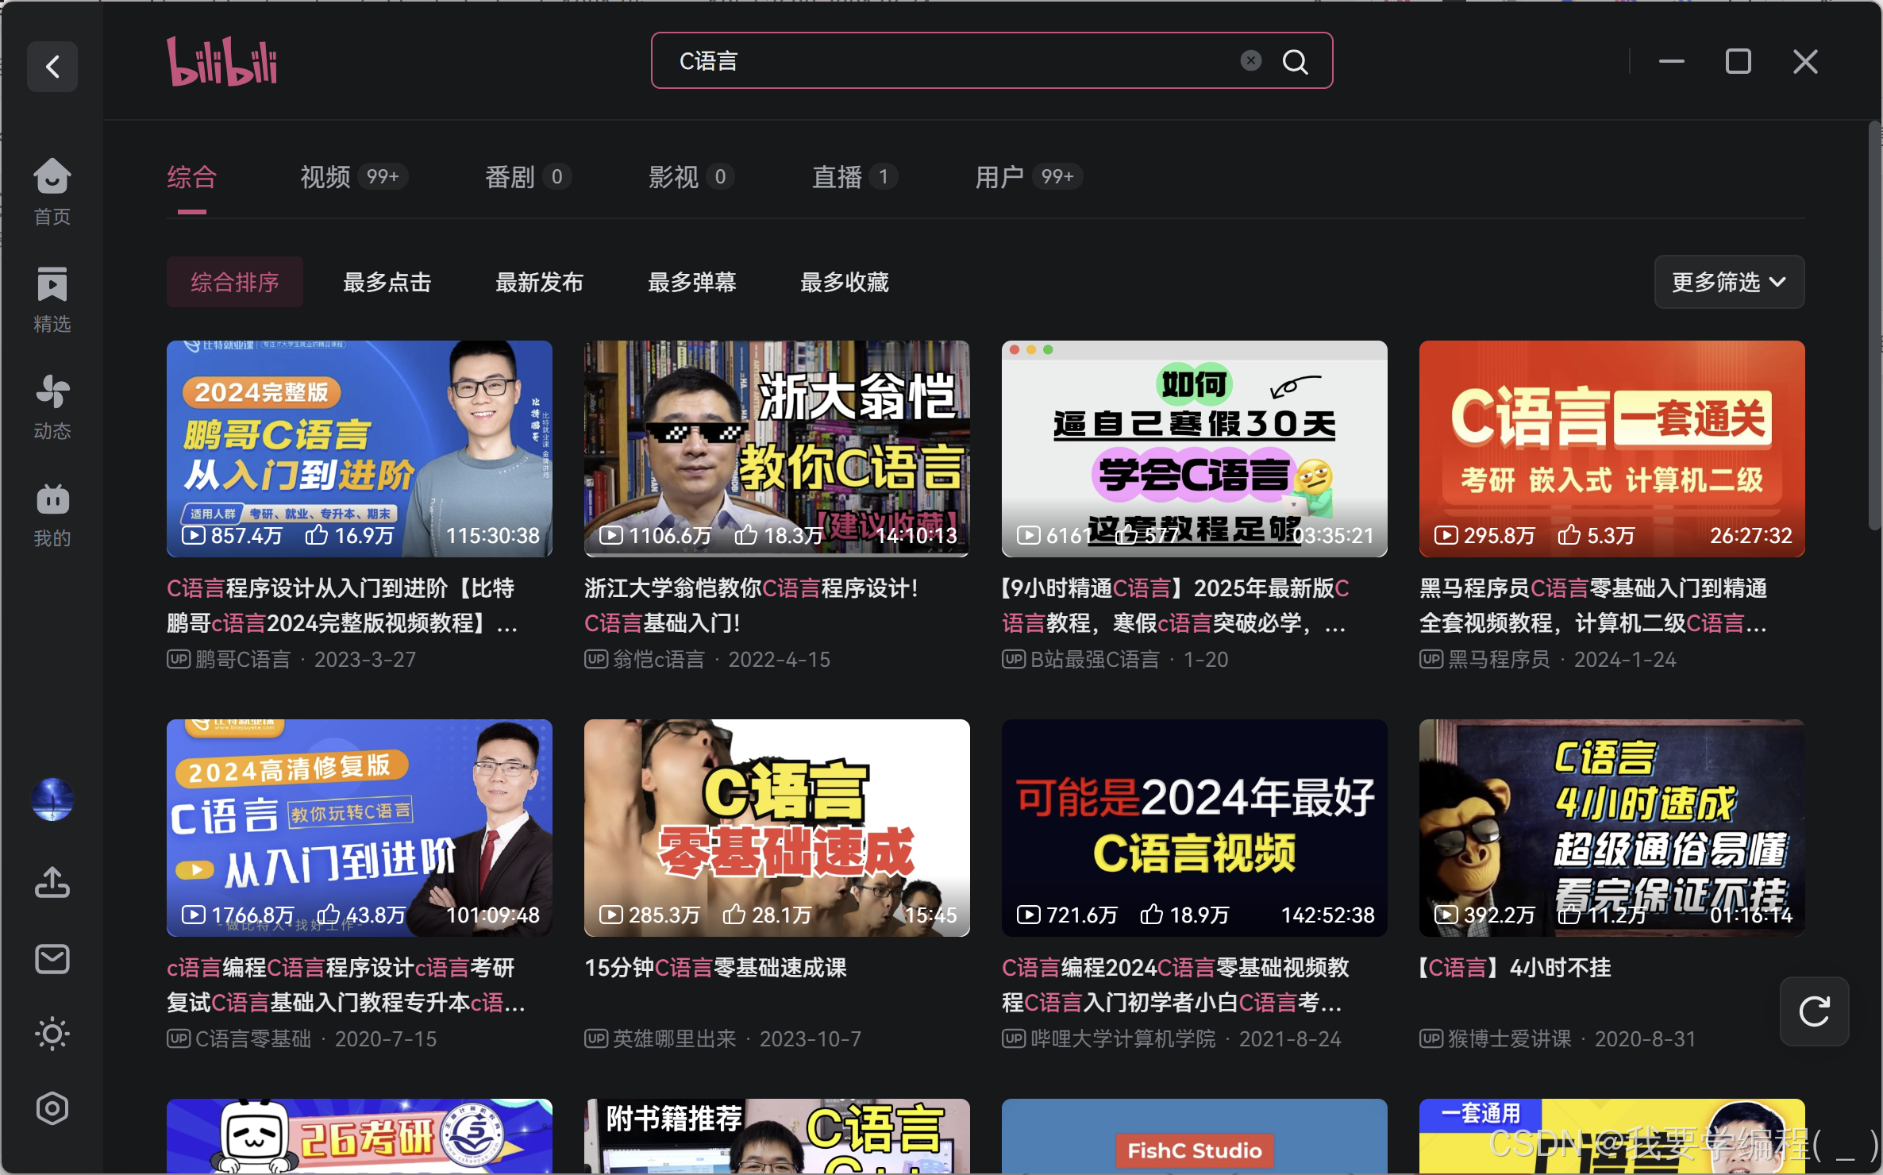The width and height of the screenshot is (1883, 1175).
Task: Open title 【9小时精通C语言】2025年最新版
Action: (x=1175, y=606)
